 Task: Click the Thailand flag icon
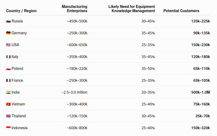(8, 116)
